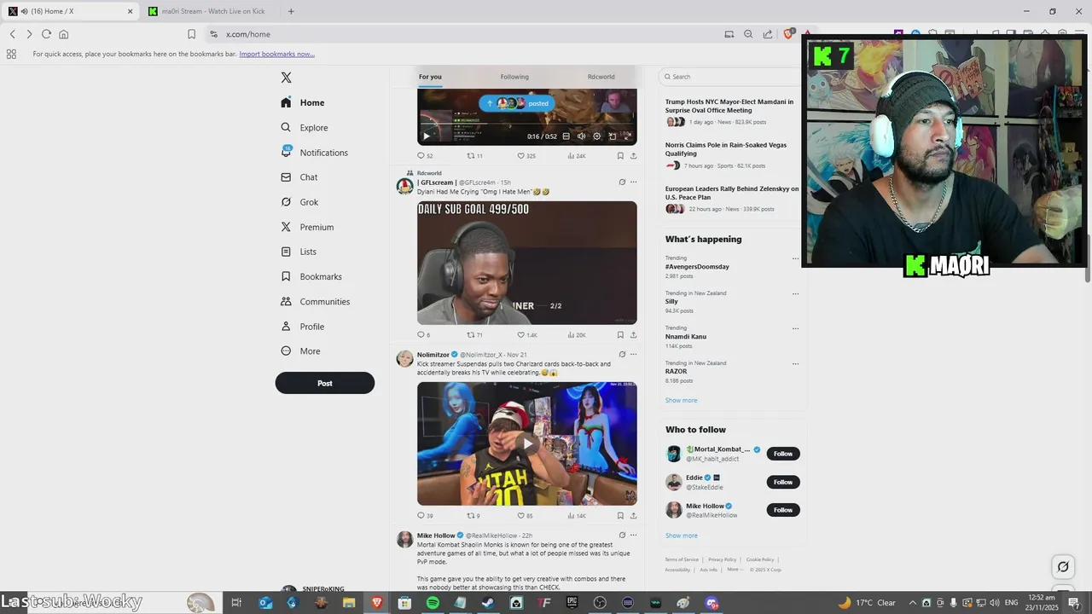Click Import bookmarks now link
This screenshot has height=614, width=1092.
[x=276, y=54]
